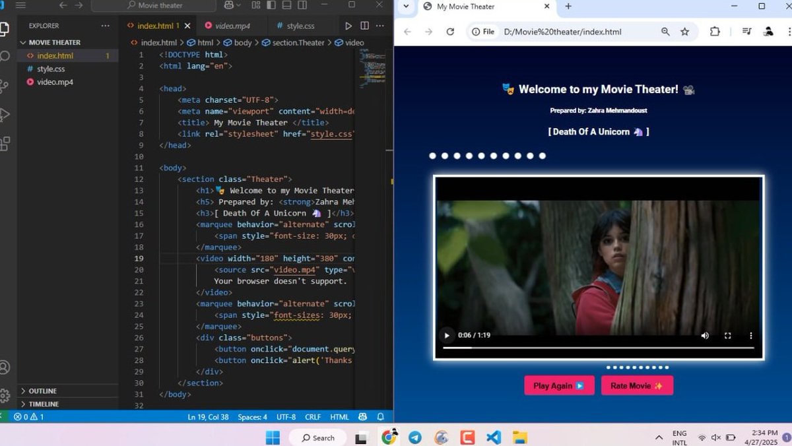Open the Extensions view in the activity bar
This screenshot has width=792, height=446.
click(5, 143)
